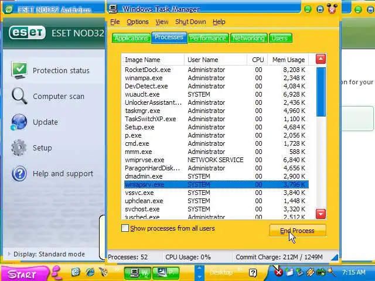The height and width of the screenshot is (281, 375).
Task: Select wuauclt.exe process row
Action: [216, 94]
